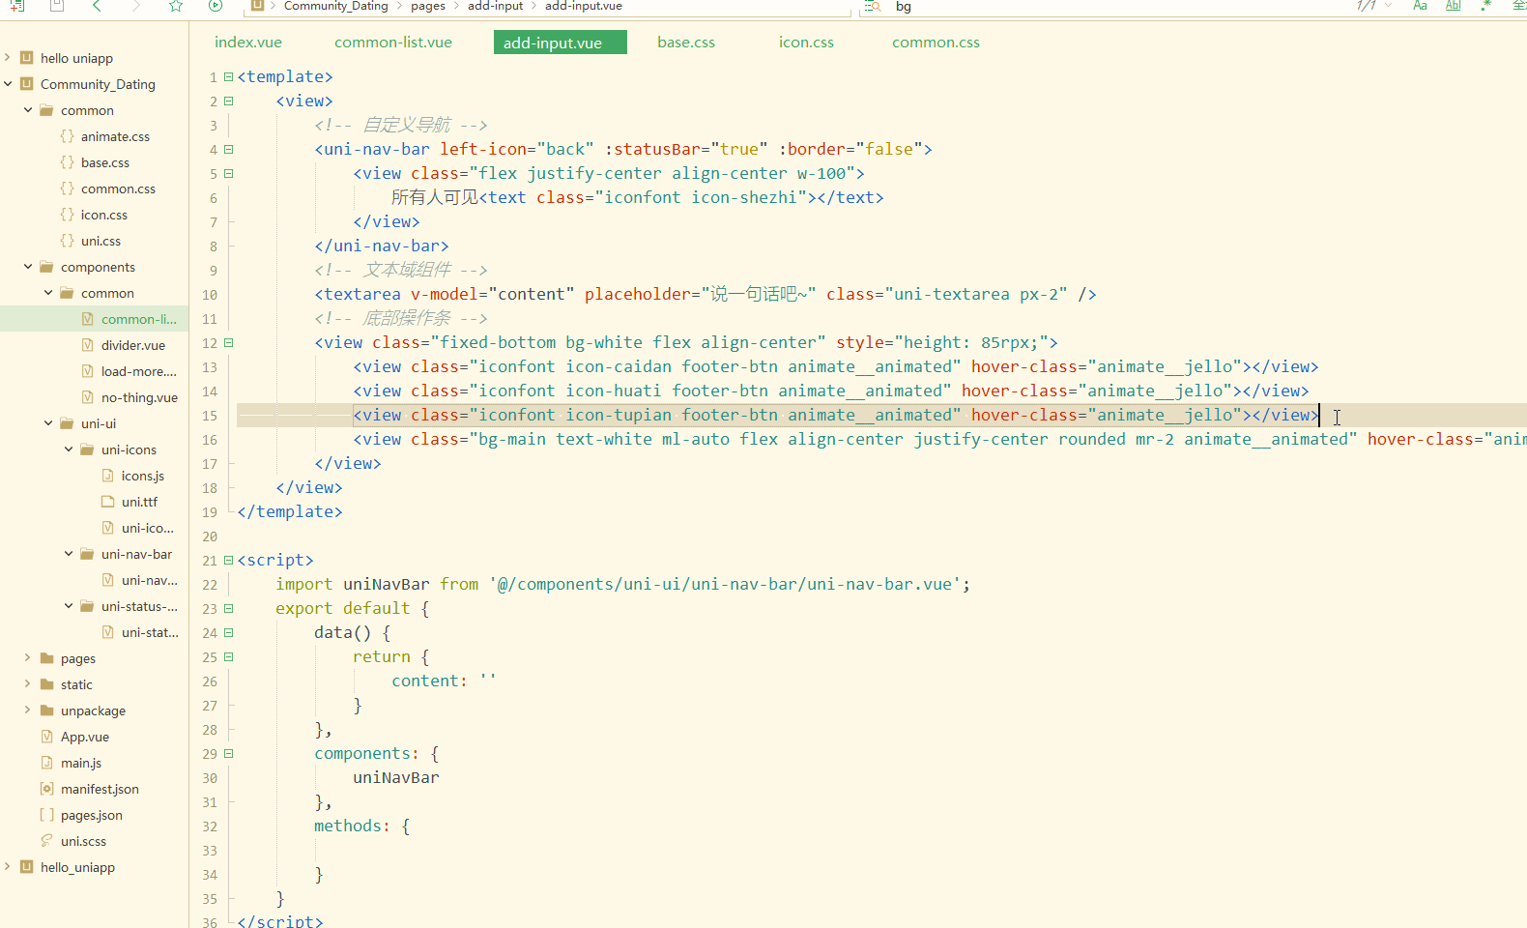Click the hello uniapp project icon

click(27, 58)
